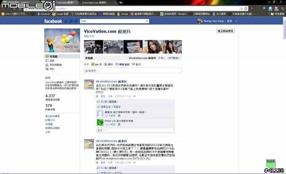Image resolution: width=286 pixels, height=174 pixels.
Task: Open VicoVation.com author link on 1月22日 post
Action: tap(111, 81)
